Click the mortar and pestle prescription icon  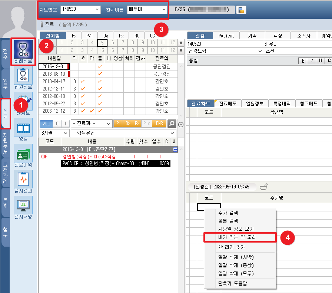(263, 187)
